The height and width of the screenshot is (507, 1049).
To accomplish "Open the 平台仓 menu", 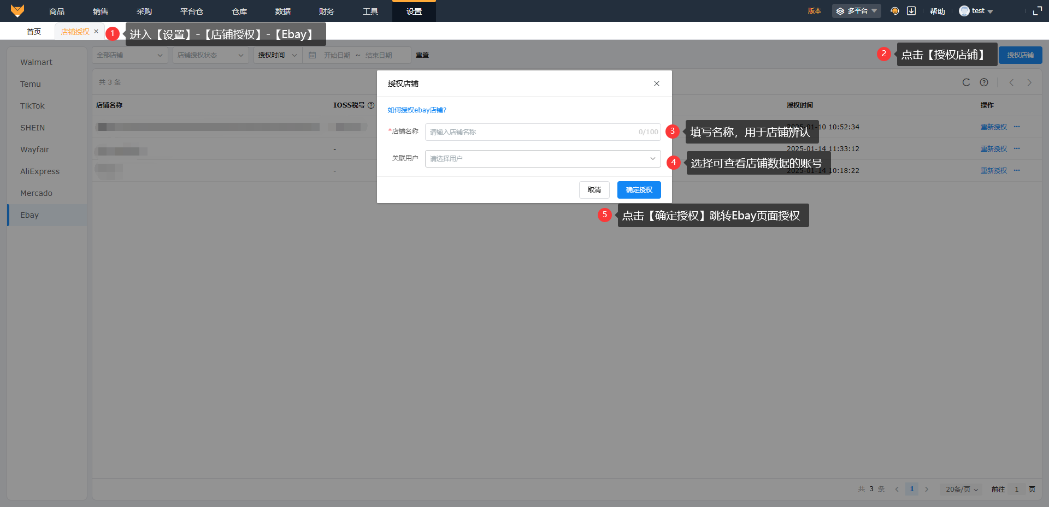I will tap(192, 11).
